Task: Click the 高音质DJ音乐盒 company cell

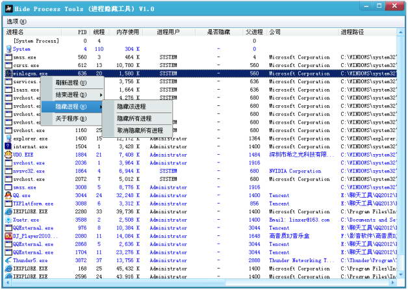Action: (289, 236)
